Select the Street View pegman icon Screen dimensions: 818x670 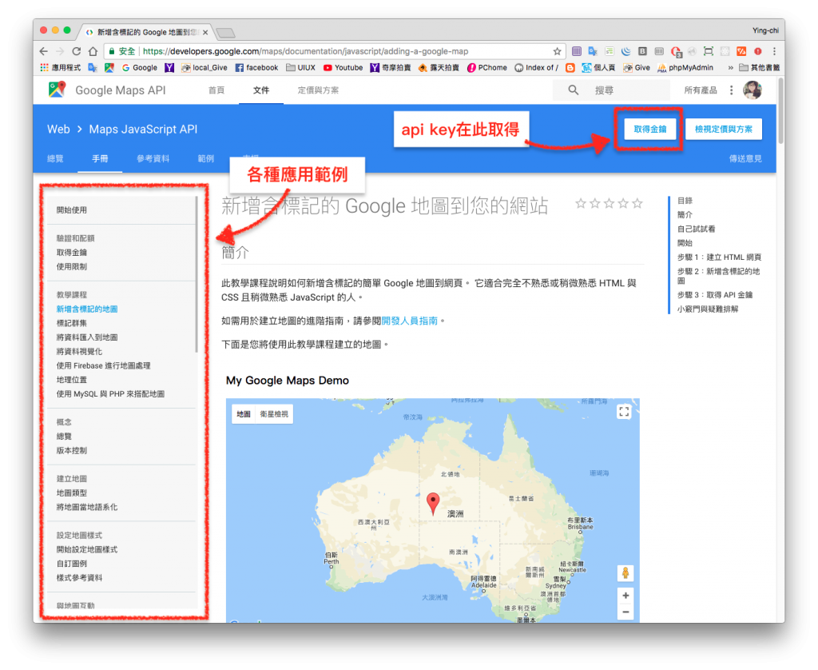(x=625, y=573)
